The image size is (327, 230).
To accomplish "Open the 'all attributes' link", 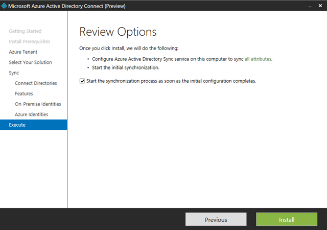I will pyautogui.click(x=258, y=59).
